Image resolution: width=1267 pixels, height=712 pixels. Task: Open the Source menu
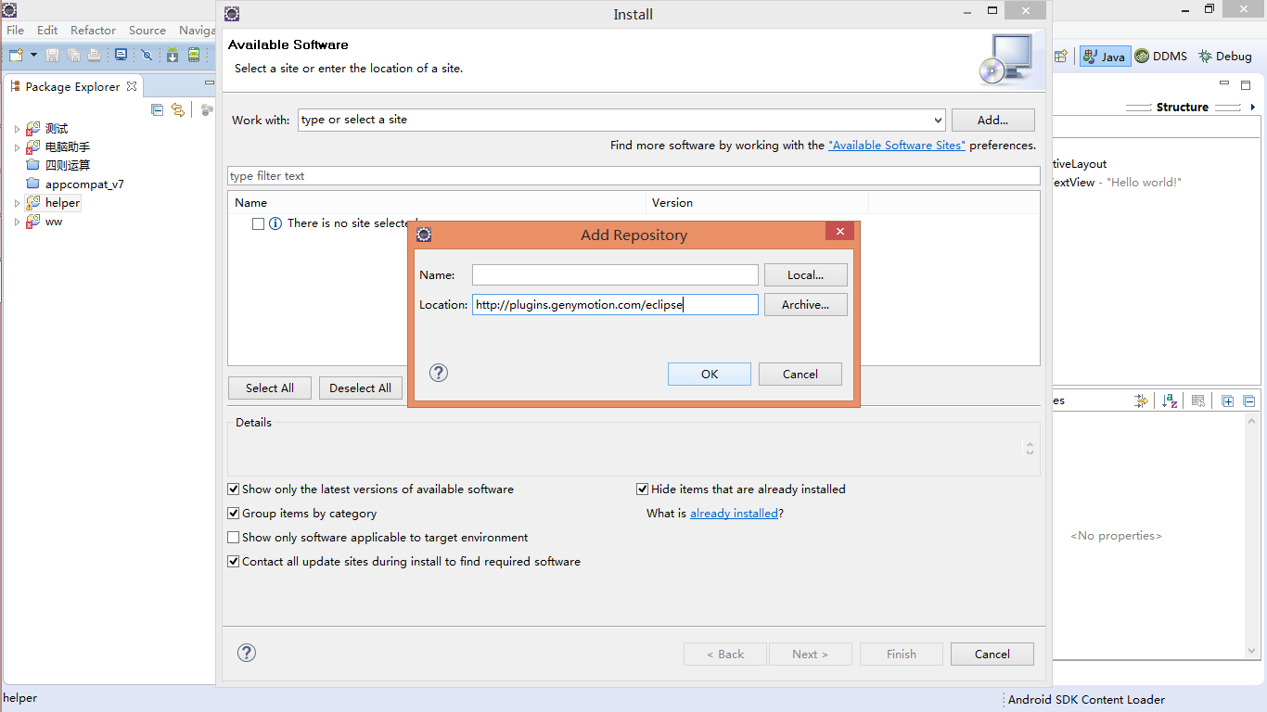[x=147, y=31]
